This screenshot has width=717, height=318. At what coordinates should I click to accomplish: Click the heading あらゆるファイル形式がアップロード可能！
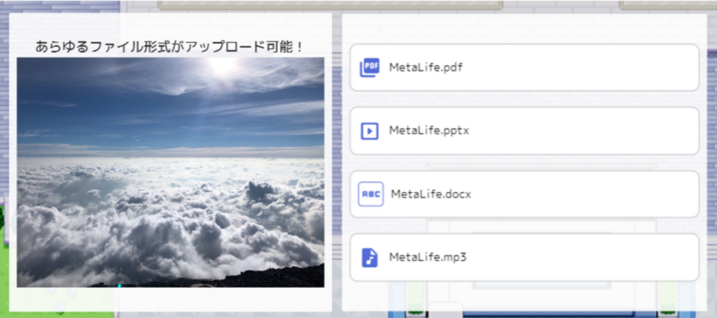pos(169,47)
